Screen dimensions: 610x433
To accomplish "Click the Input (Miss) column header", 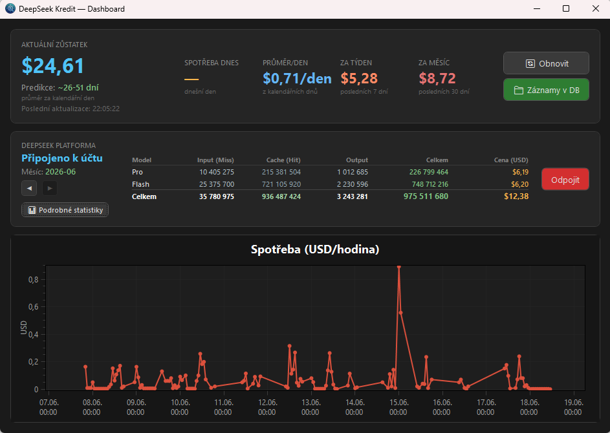I will 215,160.
